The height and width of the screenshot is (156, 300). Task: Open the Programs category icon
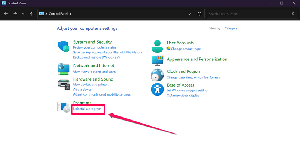63,107
